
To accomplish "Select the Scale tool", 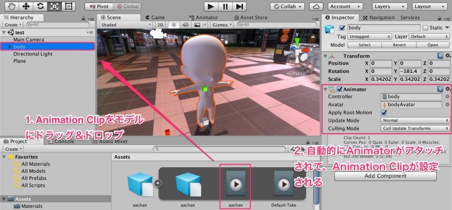I will click(53, 6).
